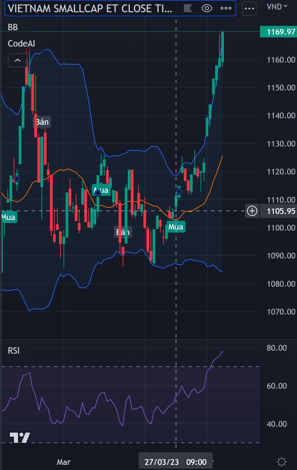Open the symbol legend's three-dot more menu
The width and height of the screenshot is (297, 470).
(x=226, y=8)
